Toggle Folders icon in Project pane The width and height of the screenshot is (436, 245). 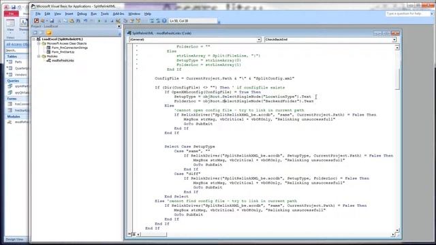pos(48,33)
